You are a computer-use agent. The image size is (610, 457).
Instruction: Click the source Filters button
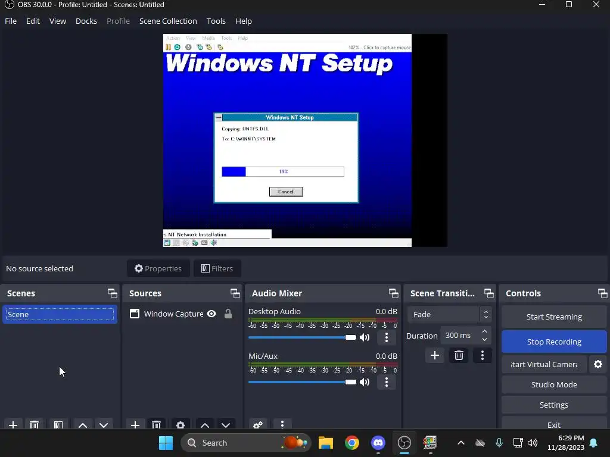tap(217, 268)
